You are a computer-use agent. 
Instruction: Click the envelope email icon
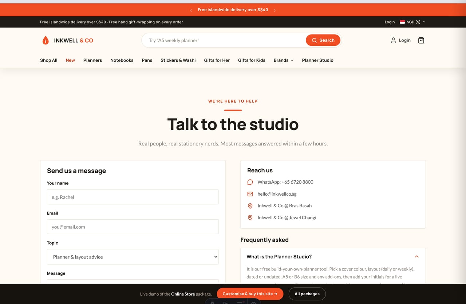coord(250,194)
